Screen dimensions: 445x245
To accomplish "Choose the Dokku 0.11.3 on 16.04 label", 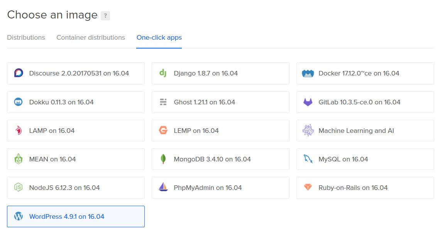I will tap(61, 102).
